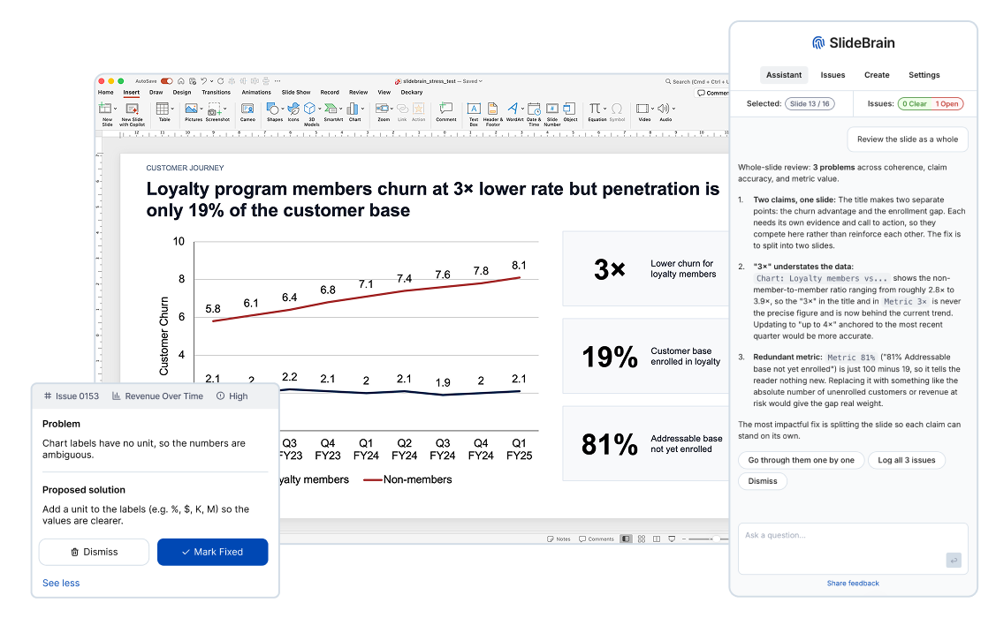The height and width of the screenshot is (618, 996).
Task: Expand the Pictures dropdown arrow
Action: 201,109
